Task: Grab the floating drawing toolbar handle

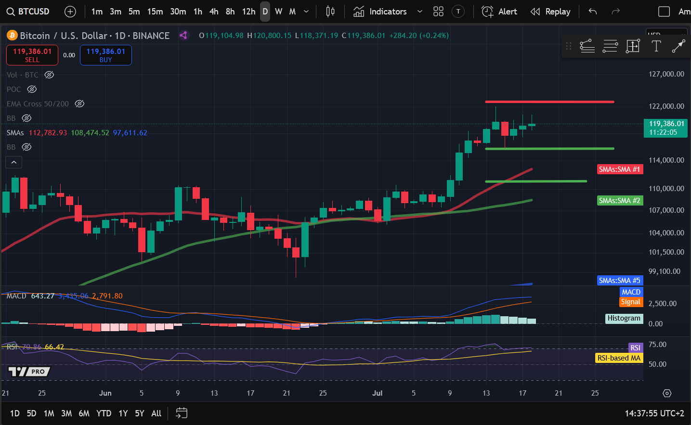Action: click(x=569, y=46)
